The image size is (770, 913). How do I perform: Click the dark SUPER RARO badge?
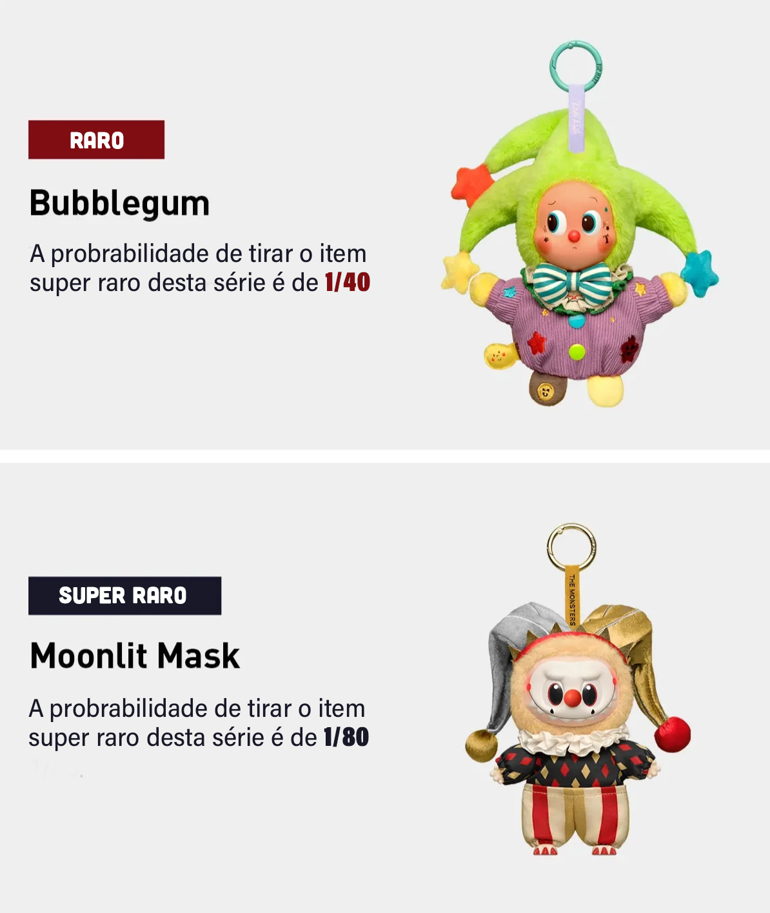click(124, 596)
